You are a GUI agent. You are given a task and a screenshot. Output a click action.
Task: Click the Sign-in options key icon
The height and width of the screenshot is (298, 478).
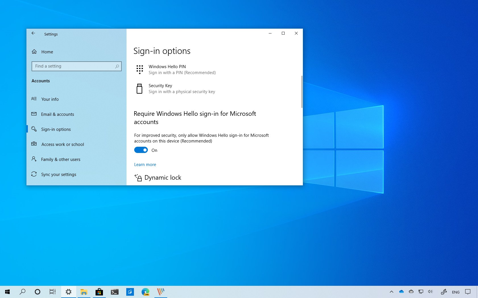point(34,129)
